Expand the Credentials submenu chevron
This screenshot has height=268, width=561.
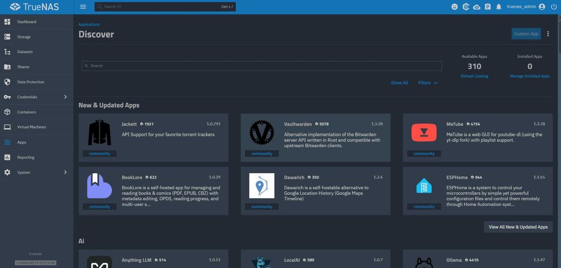coord(65,97)
